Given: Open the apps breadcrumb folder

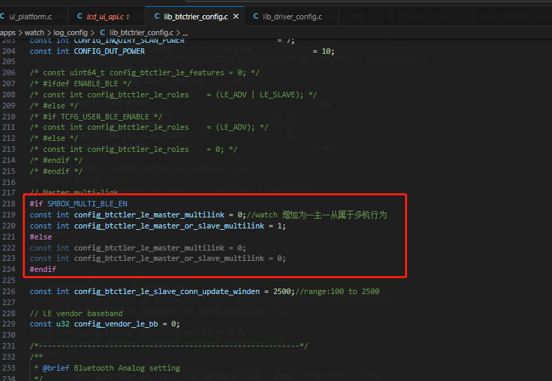Looking at the screenshot, I should [x=8, y=32].
